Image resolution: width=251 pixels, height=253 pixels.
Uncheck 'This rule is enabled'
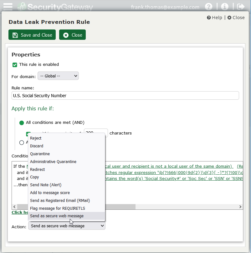click(14, 65)
